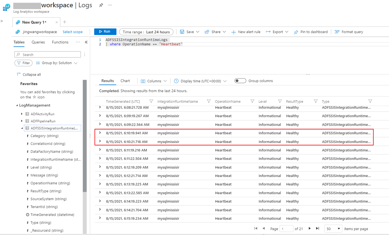Click the Page number input field
389x235 pixels.
pos(286,228)
